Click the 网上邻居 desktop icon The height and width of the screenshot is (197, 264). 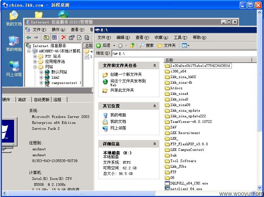coord(14,69)
